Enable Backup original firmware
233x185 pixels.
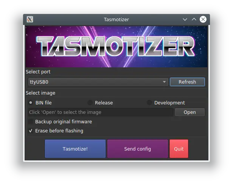(31, 122)
